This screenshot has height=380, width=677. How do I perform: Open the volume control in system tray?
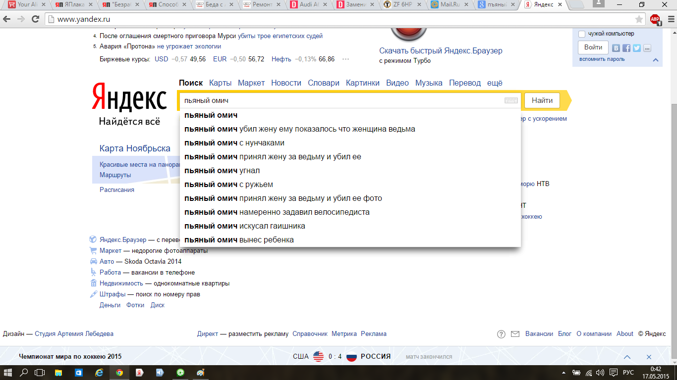(600, 373)
